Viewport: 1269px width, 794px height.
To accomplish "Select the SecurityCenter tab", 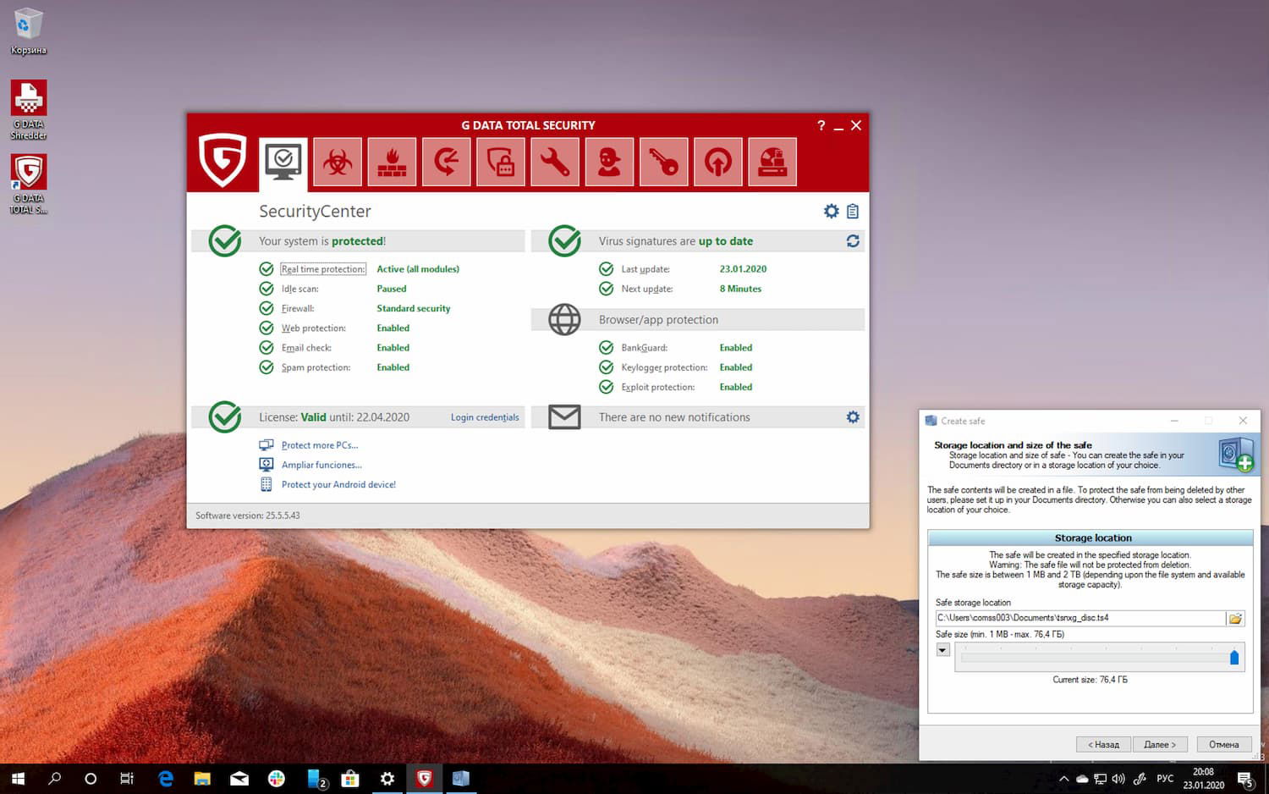I will [283, 162].
